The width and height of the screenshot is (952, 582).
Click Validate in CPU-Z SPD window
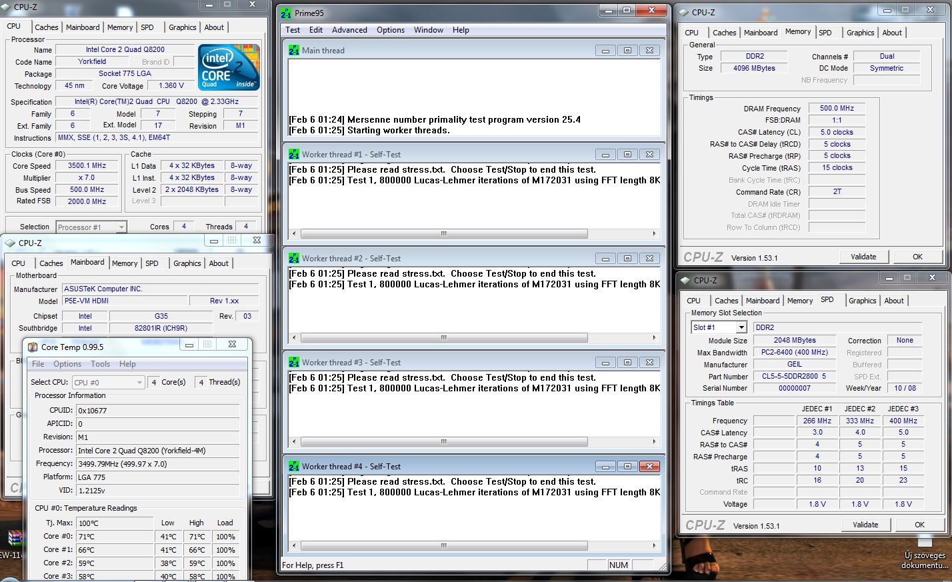click(865, 525)
